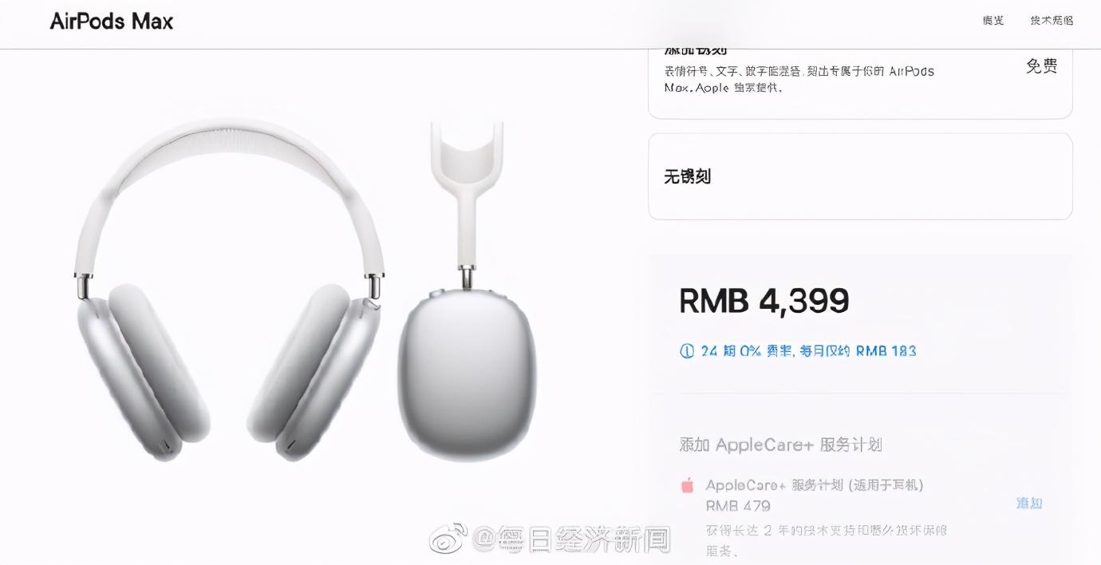Click the AppleCare+ coverage description text
This screenshot has width=1101, height=565.
[x=827, y=540]
